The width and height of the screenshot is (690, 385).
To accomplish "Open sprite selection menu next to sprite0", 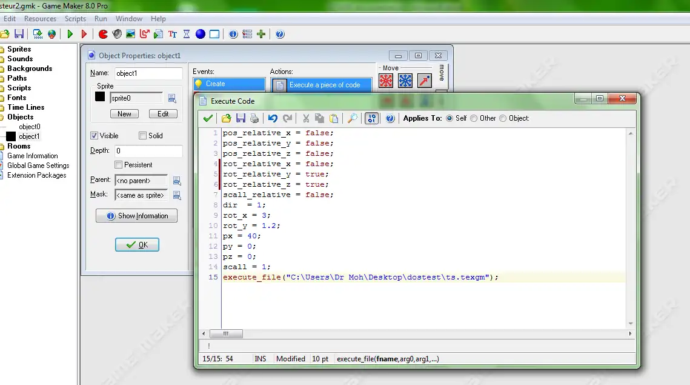I will coord(172,98).
